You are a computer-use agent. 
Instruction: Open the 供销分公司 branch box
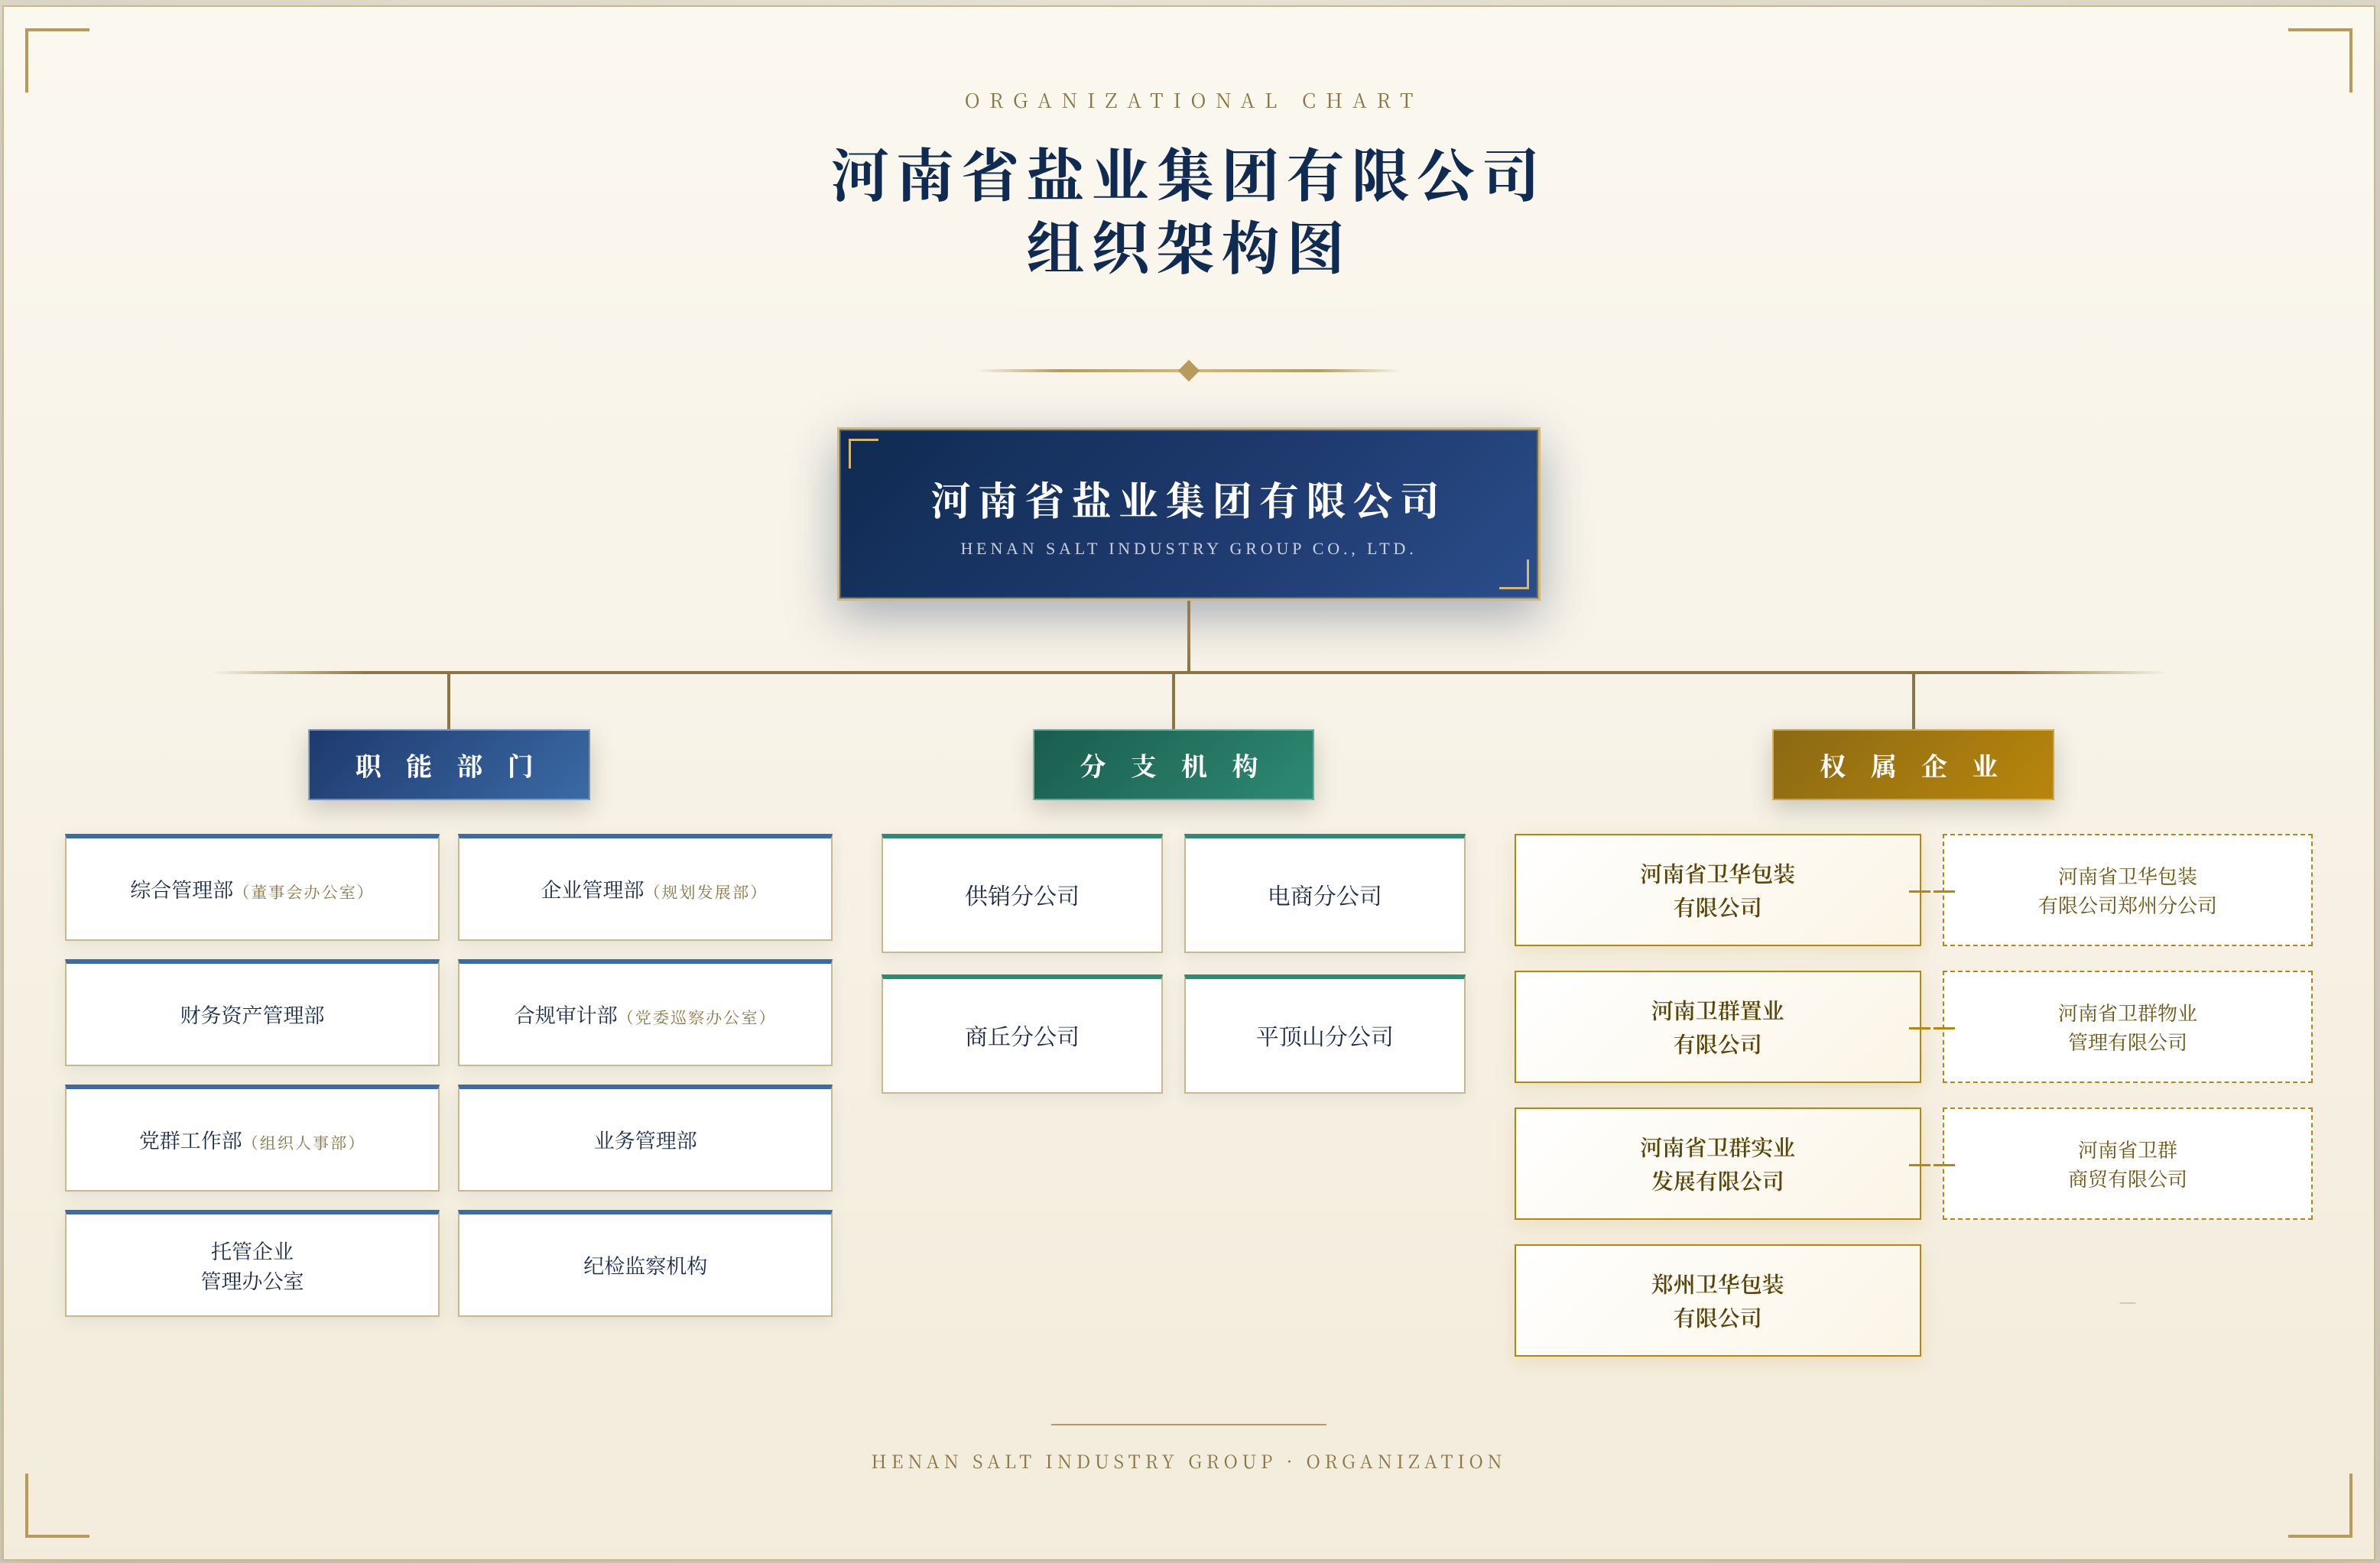click(x=1022, y=894)
